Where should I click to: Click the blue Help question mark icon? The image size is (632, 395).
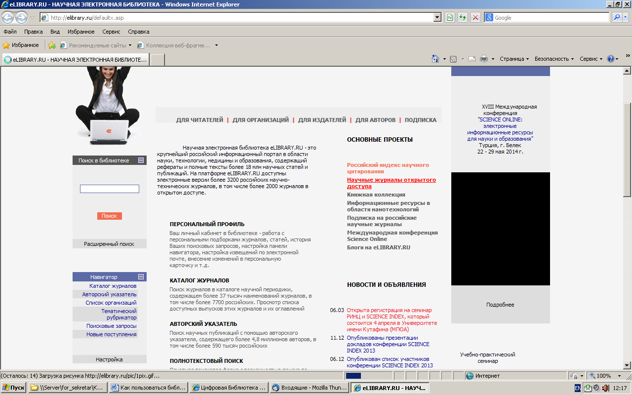tap(611, 59)
